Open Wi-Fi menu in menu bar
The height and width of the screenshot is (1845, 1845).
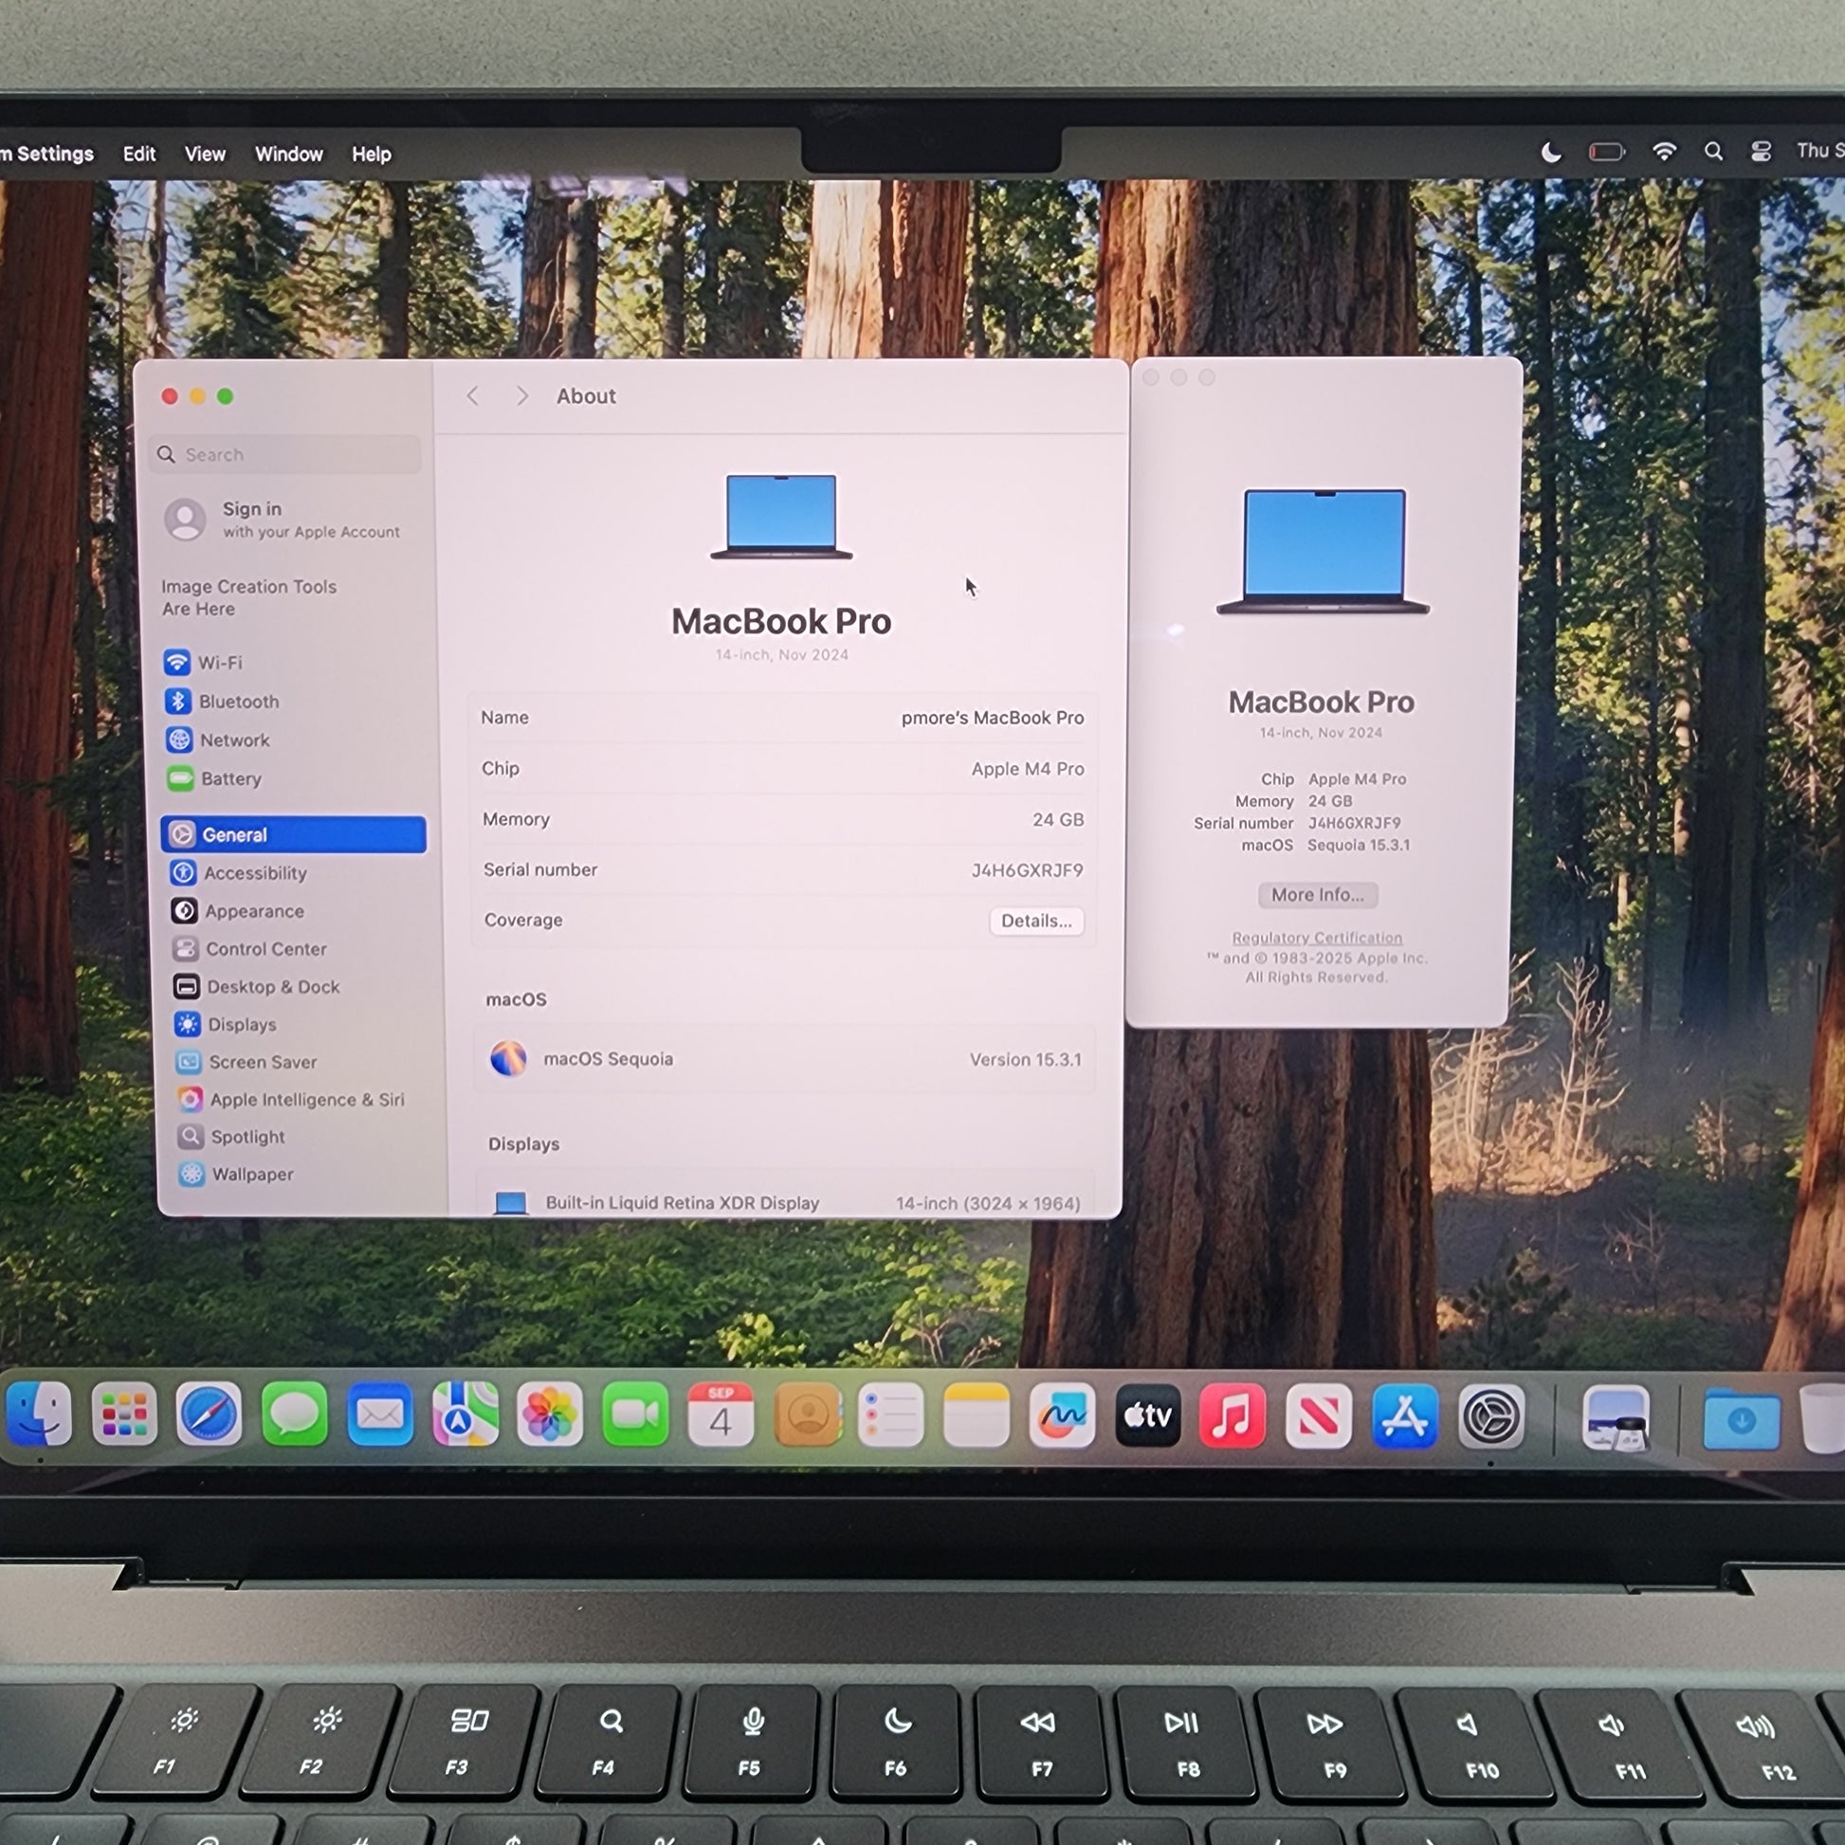click(1665, 151)
